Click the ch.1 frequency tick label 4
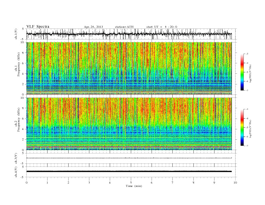The image size is (265, 205). [23, 74]
